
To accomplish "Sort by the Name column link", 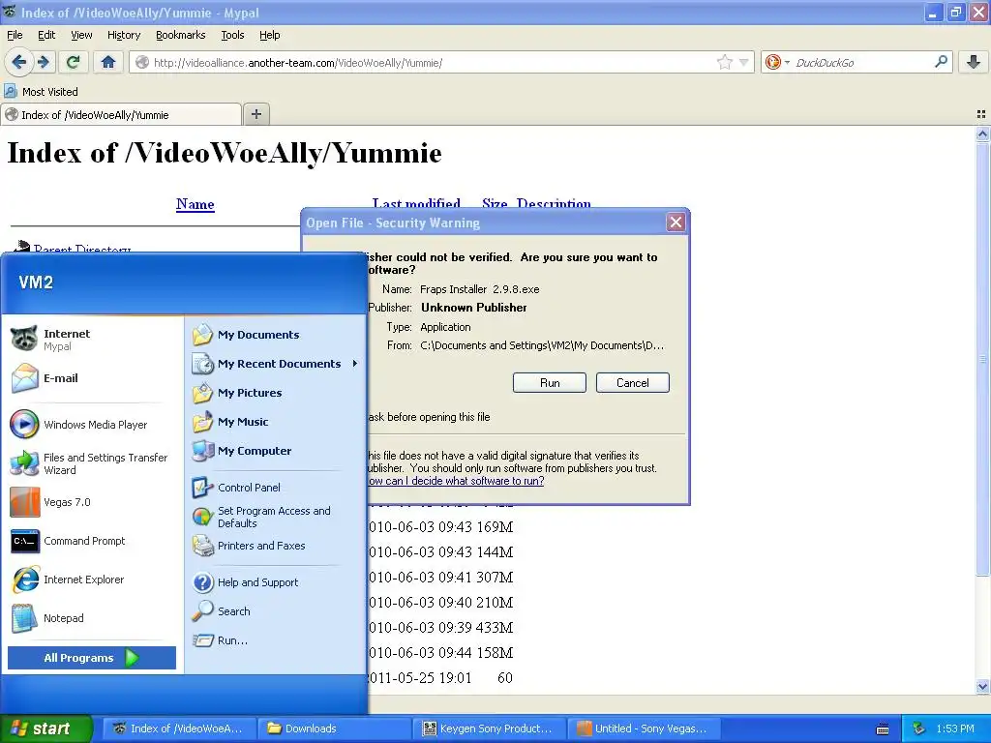I will [x=195, y=204].
